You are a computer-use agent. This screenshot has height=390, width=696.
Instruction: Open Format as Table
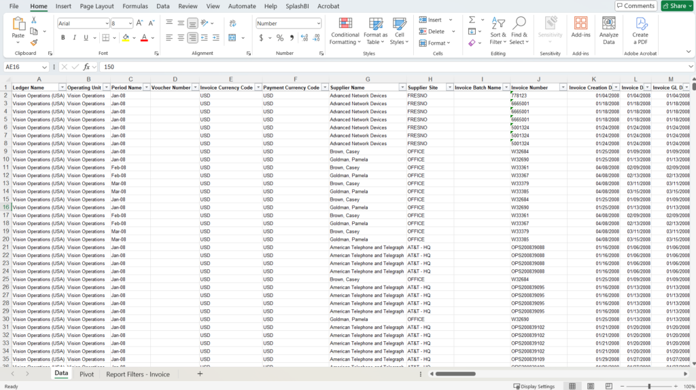pos(375,31)
